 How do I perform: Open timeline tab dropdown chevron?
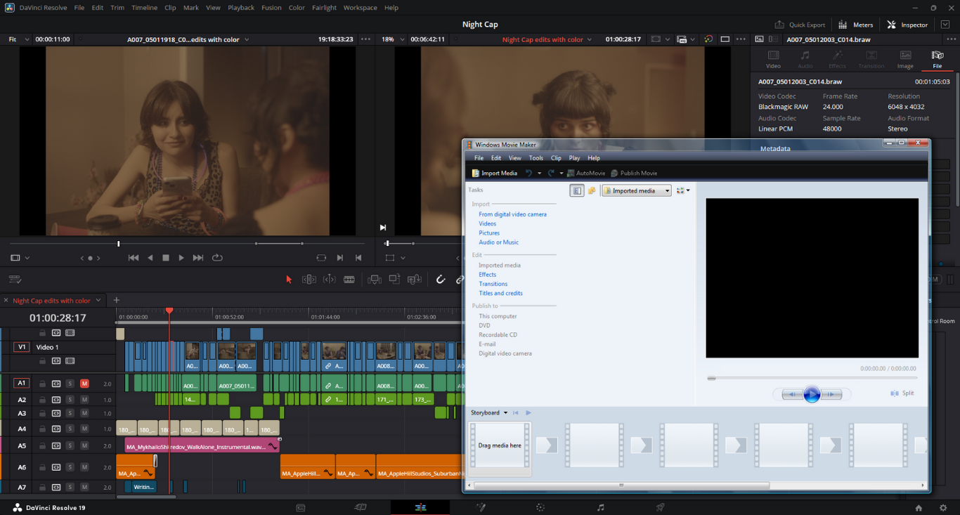pyautogui.click(x=98, y=300)
